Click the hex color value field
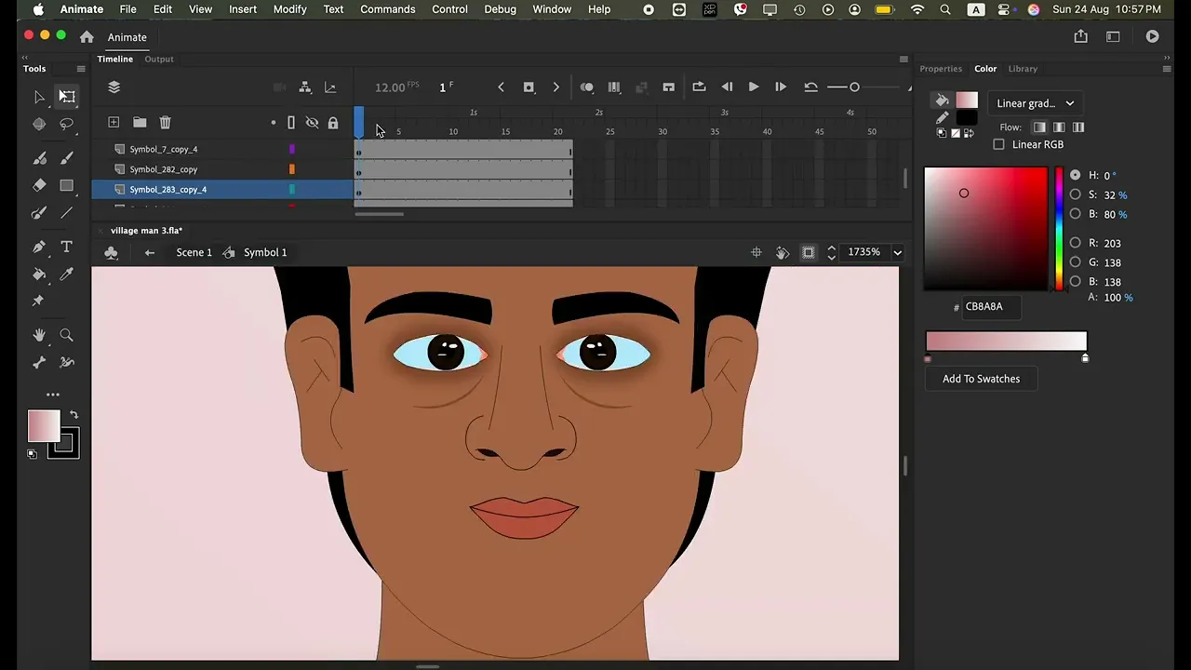The image size is (1191, 670). coord(991,306)
